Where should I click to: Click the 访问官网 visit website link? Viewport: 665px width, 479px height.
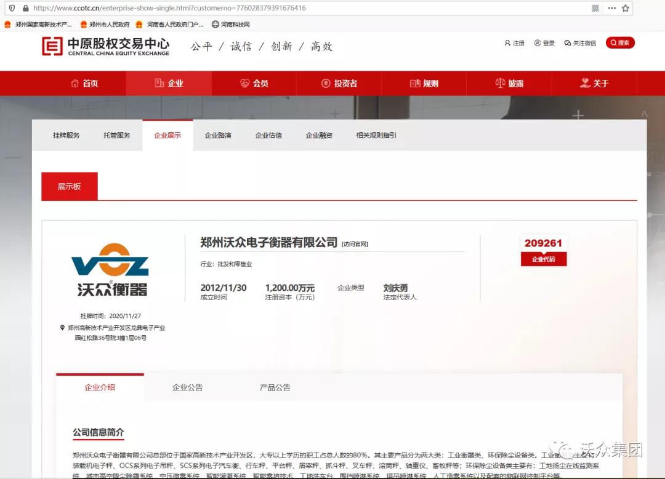coord(355,244)
